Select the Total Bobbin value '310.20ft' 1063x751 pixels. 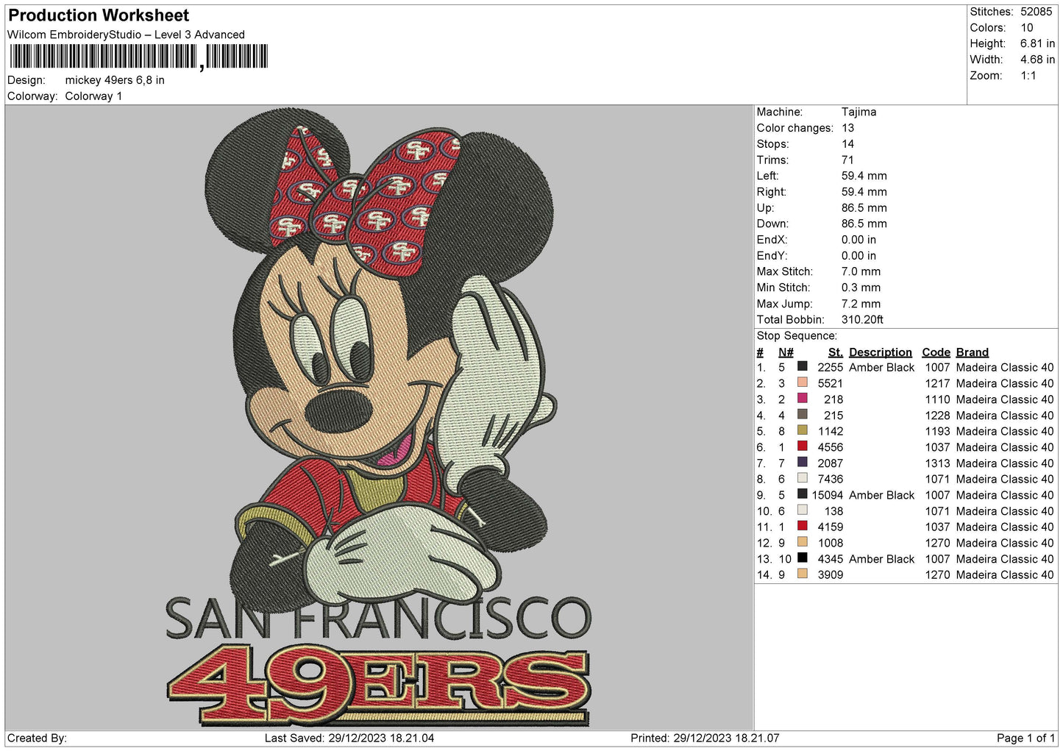point(863,320)
